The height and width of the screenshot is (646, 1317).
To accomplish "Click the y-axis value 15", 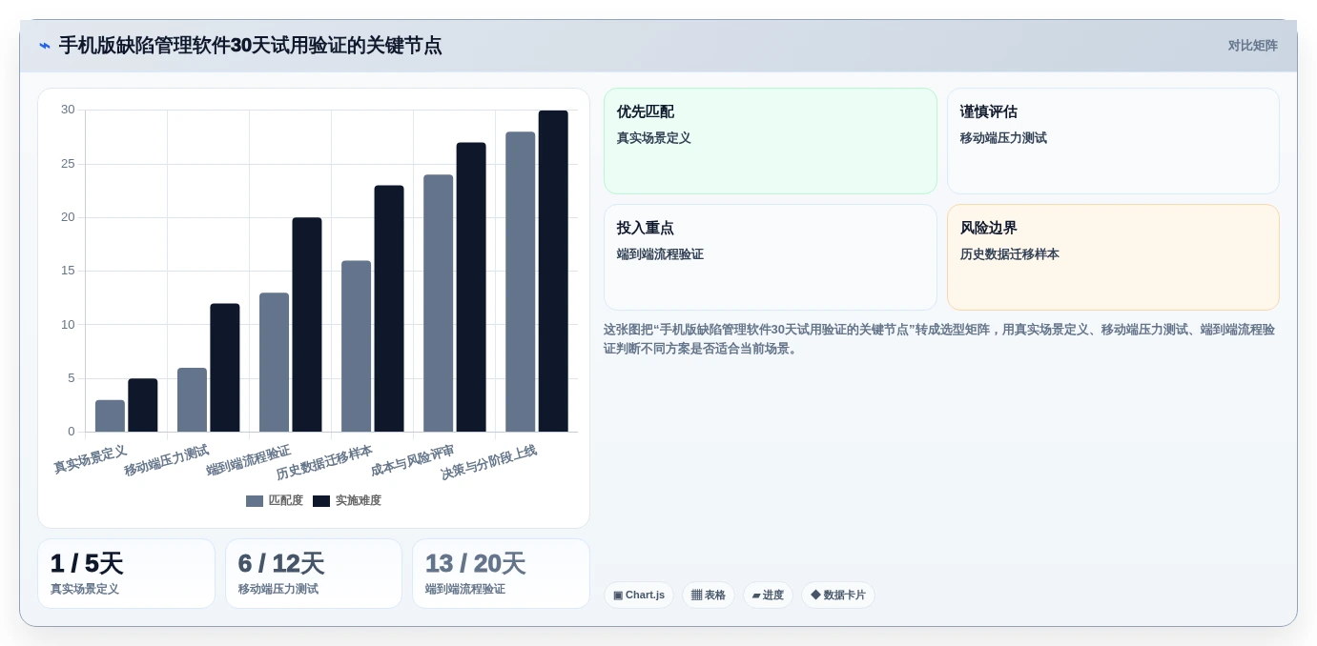I will 68,271.
